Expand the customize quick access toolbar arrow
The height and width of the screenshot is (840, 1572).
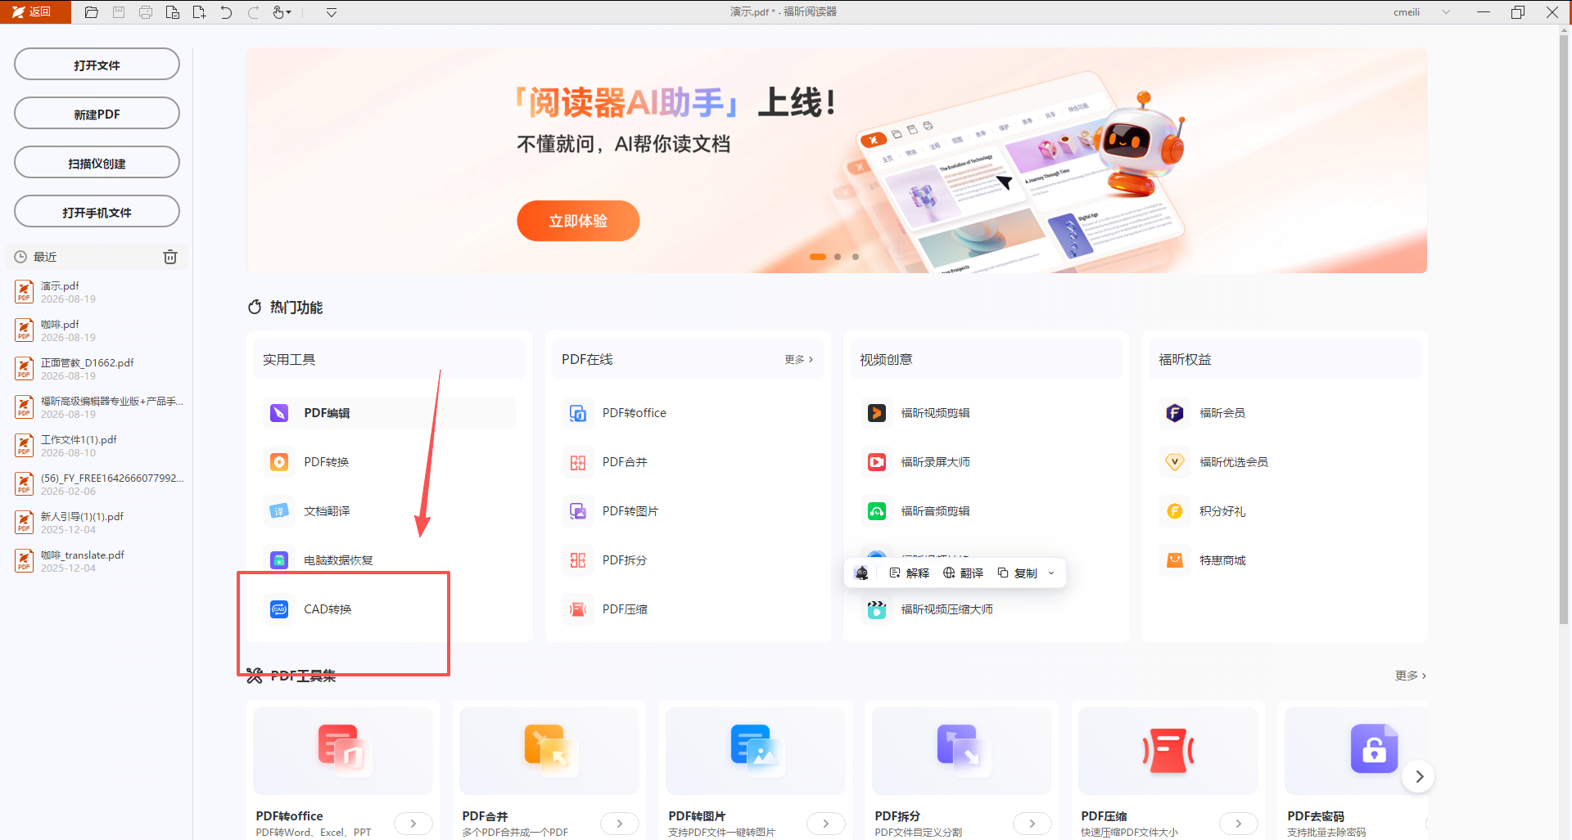tap(332, 12)
